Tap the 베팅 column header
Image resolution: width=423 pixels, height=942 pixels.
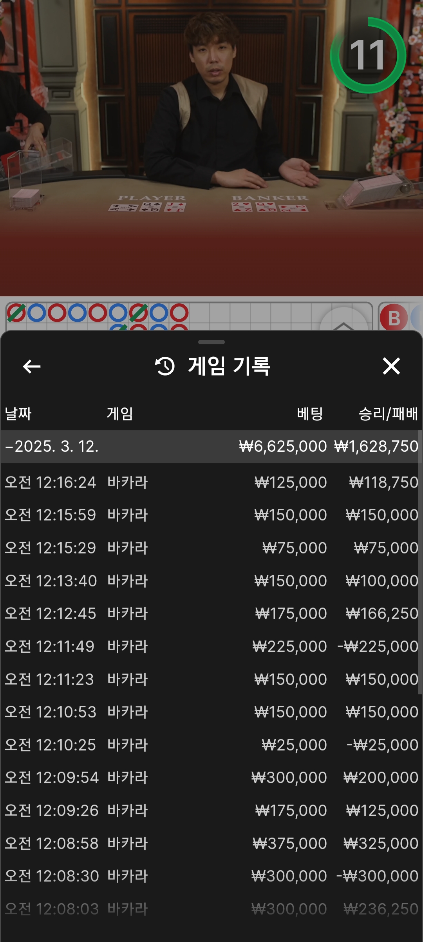coord(310,414)
